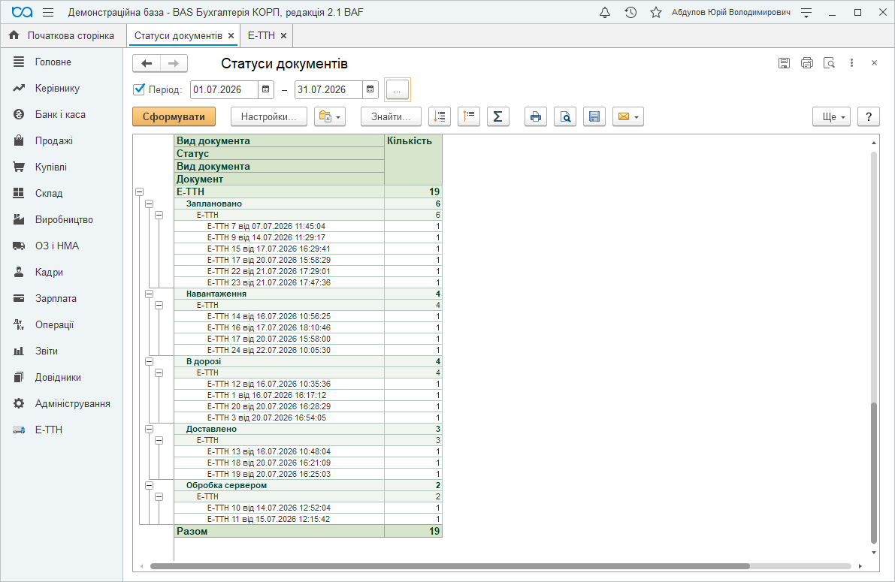
Task: Open Настройки... settings button
Action: tap(269, 116)
